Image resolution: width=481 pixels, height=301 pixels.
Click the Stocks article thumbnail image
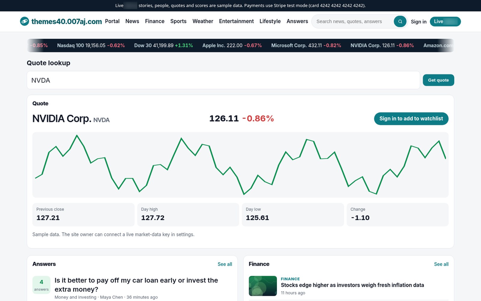tap(263, 286)
